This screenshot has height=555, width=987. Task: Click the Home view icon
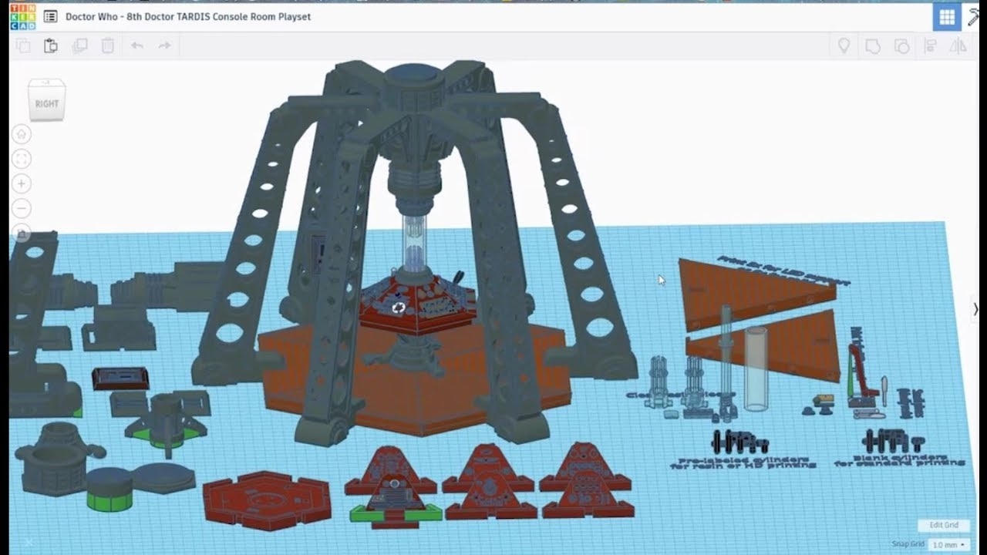pyautogui.click(x=21, y=133)
